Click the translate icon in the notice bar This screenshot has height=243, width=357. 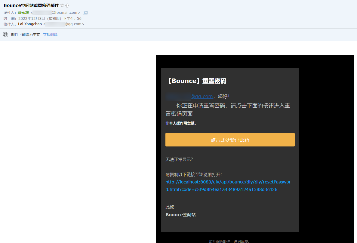coord(5,34)
